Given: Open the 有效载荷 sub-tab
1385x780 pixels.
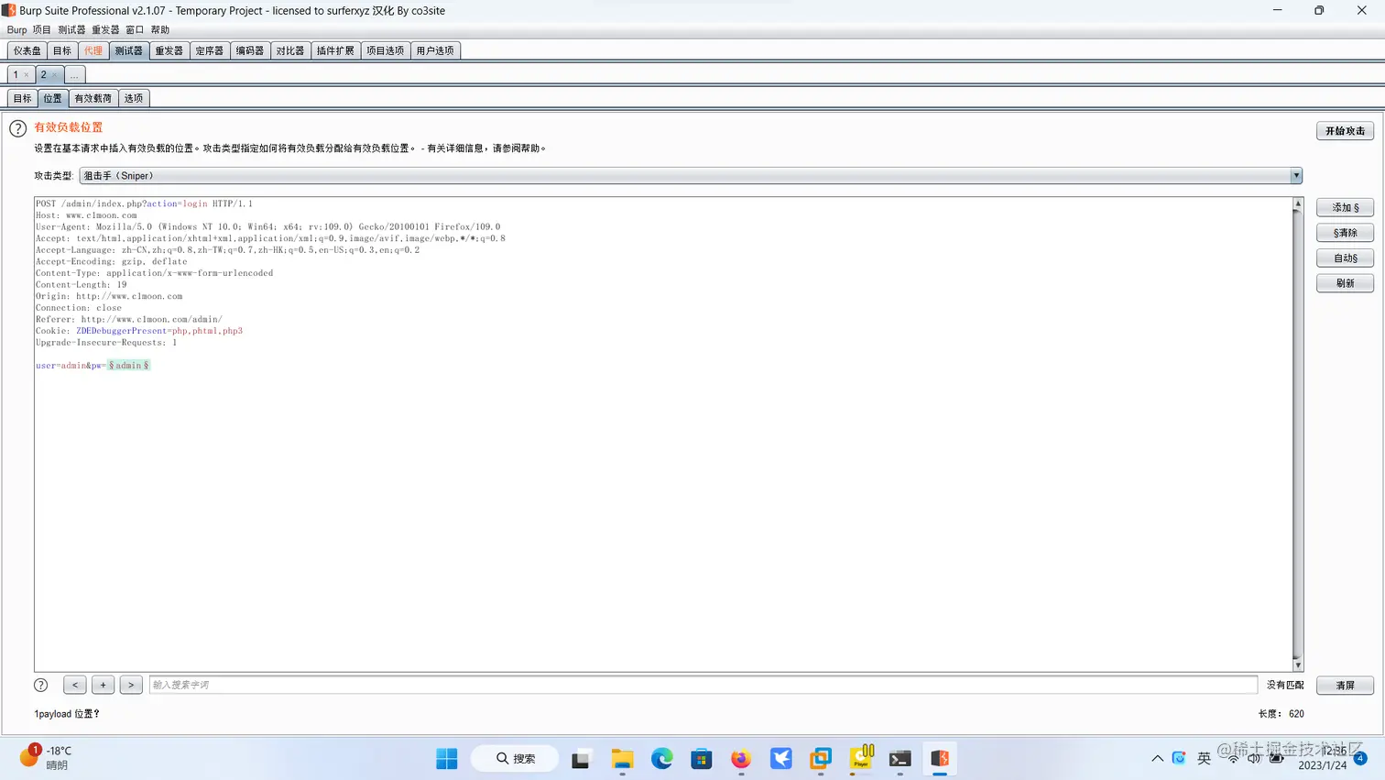Looking at the screenshot, I should 93,98.
